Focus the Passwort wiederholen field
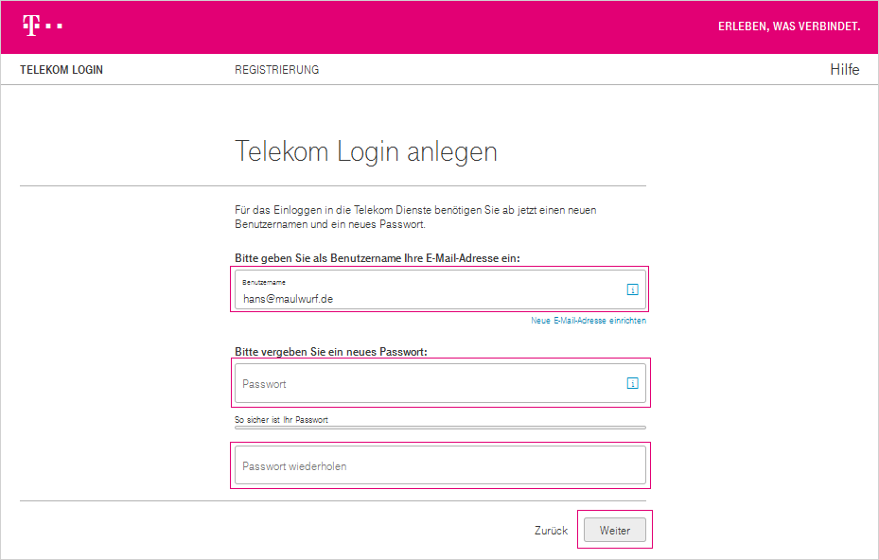The height and width of the screenshot is (560, 879). click(x=440, y=465)
